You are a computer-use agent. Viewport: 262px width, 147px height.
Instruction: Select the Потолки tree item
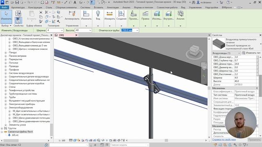[14, 63]
